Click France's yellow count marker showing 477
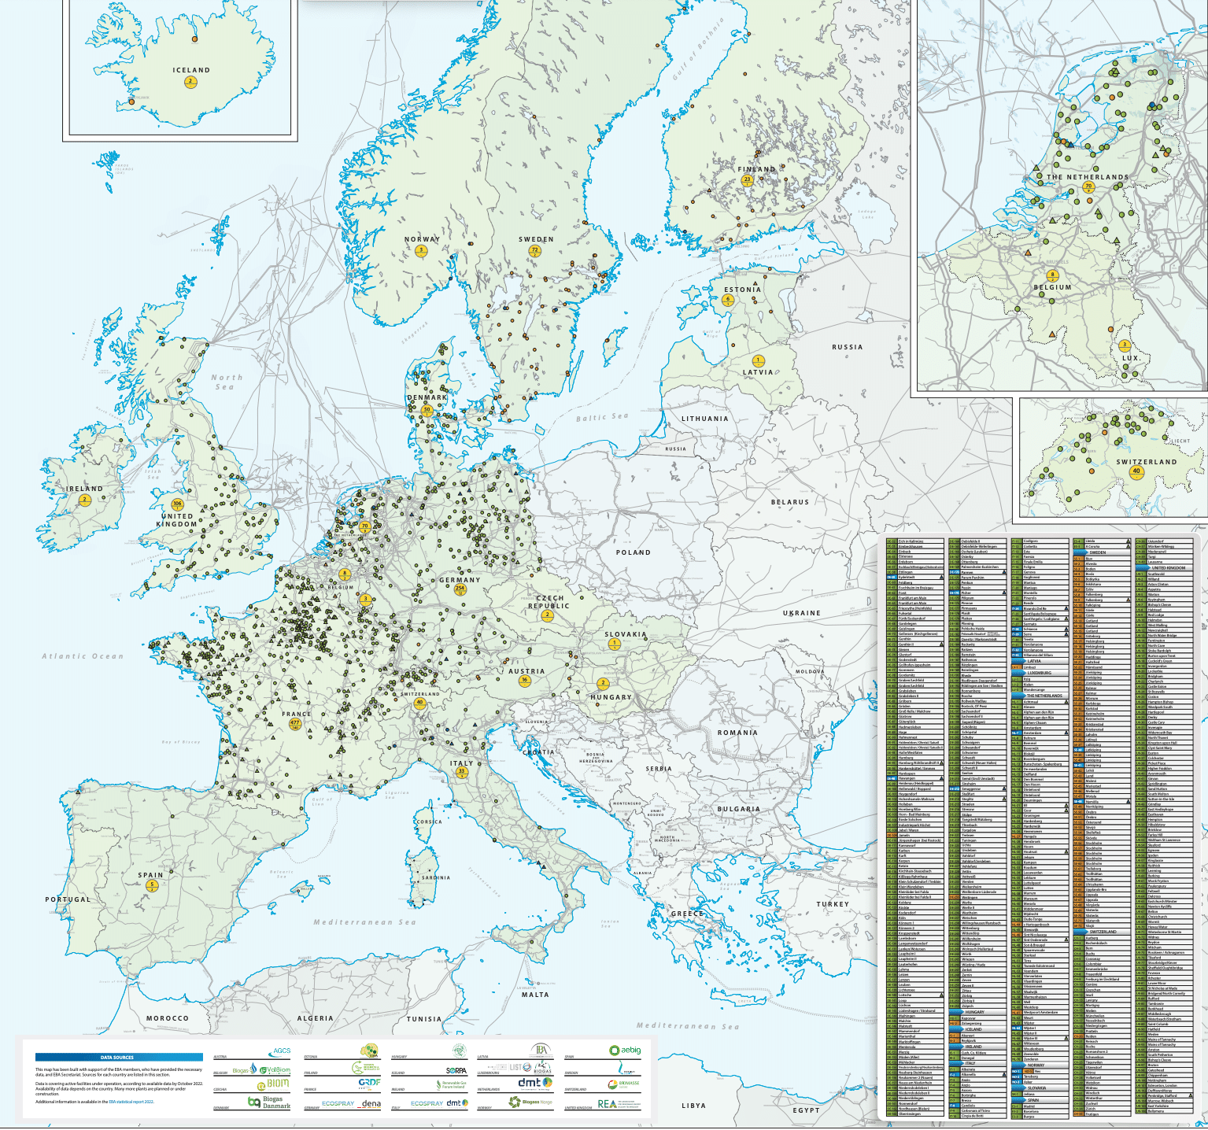 [295, 724]
